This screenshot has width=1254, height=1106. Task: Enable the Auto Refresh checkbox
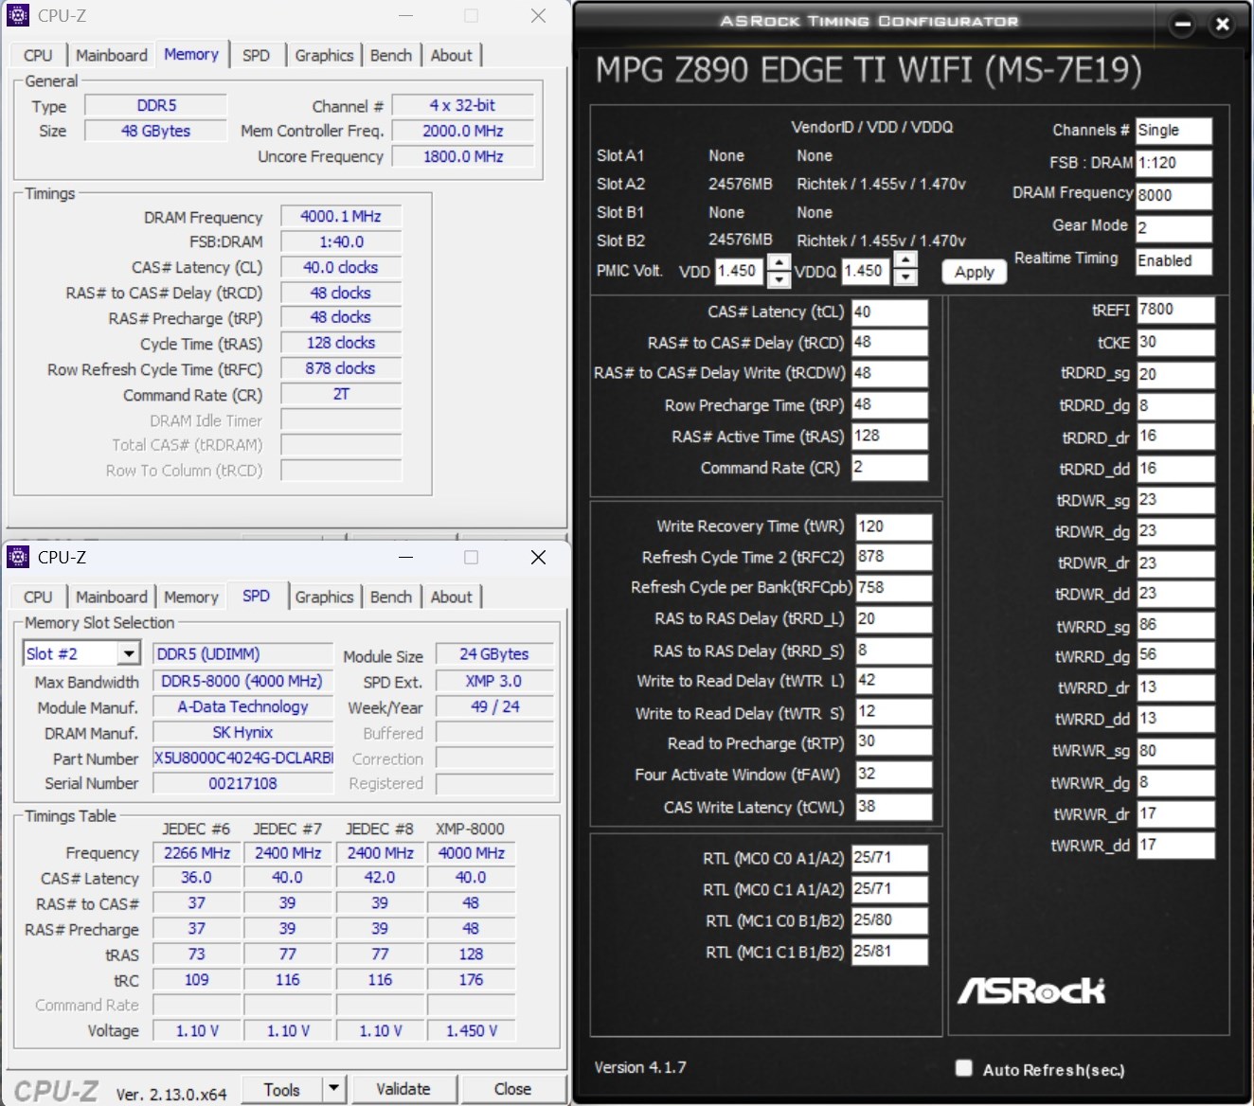[964, 1068]
